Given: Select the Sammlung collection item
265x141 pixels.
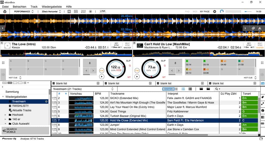Looking at the screenshot, I should pos(12,92).
